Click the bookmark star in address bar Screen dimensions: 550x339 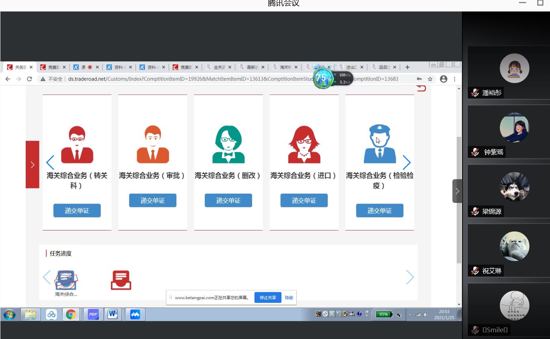pyautogui.click(x=430, y=79)
